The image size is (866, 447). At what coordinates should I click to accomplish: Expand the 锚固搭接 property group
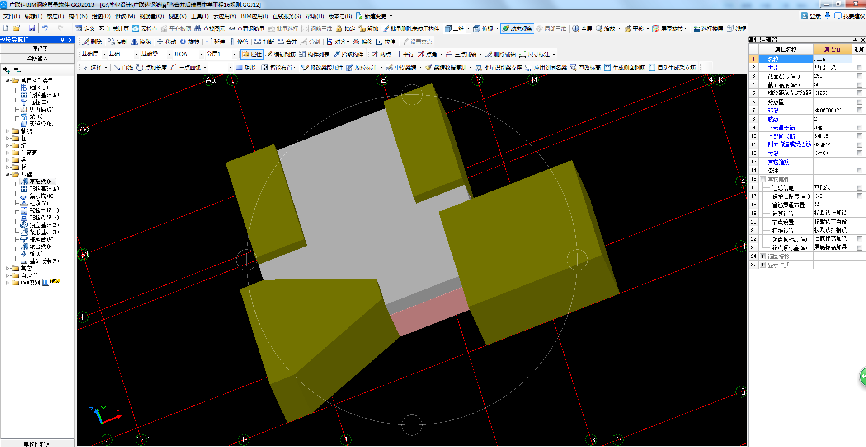pos(762,256)
